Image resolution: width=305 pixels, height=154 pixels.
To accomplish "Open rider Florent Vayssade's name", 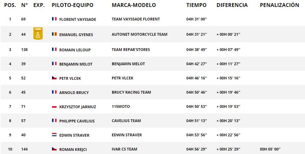I will click(78, 19).
